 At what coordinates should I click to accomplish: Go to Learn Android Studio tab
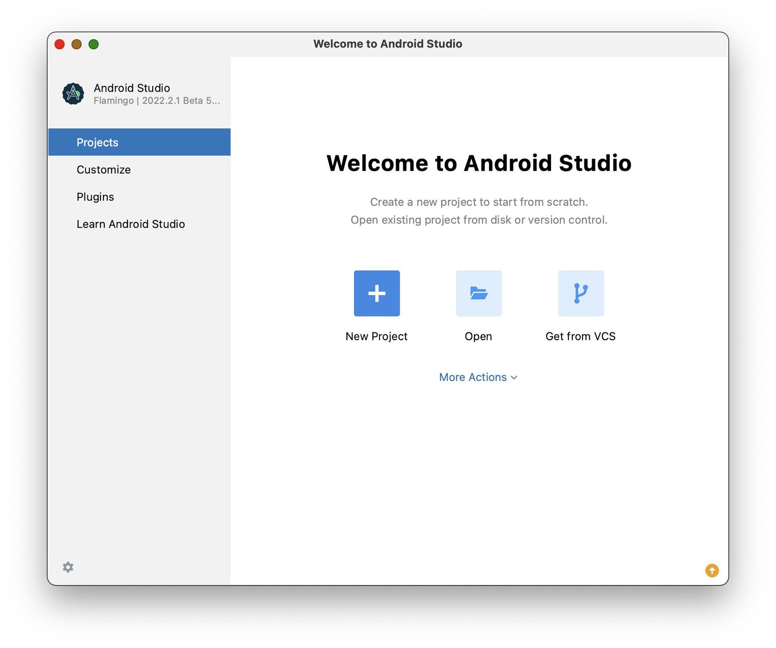click(139, 224)
